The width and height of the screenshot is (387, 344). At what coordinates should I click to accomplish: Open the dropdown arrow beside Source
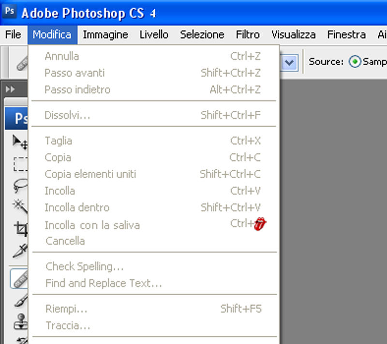point(289,63)
